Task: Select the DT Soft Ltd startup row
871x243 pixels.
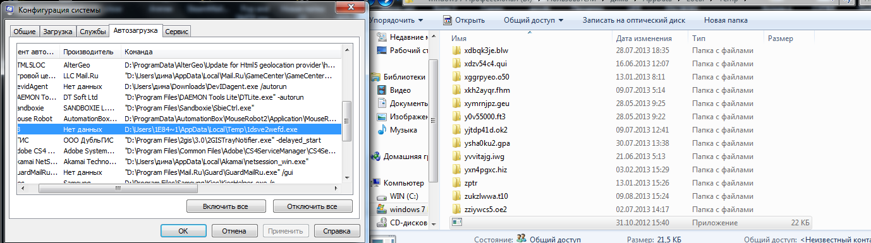Action: (x=178, y=97)
